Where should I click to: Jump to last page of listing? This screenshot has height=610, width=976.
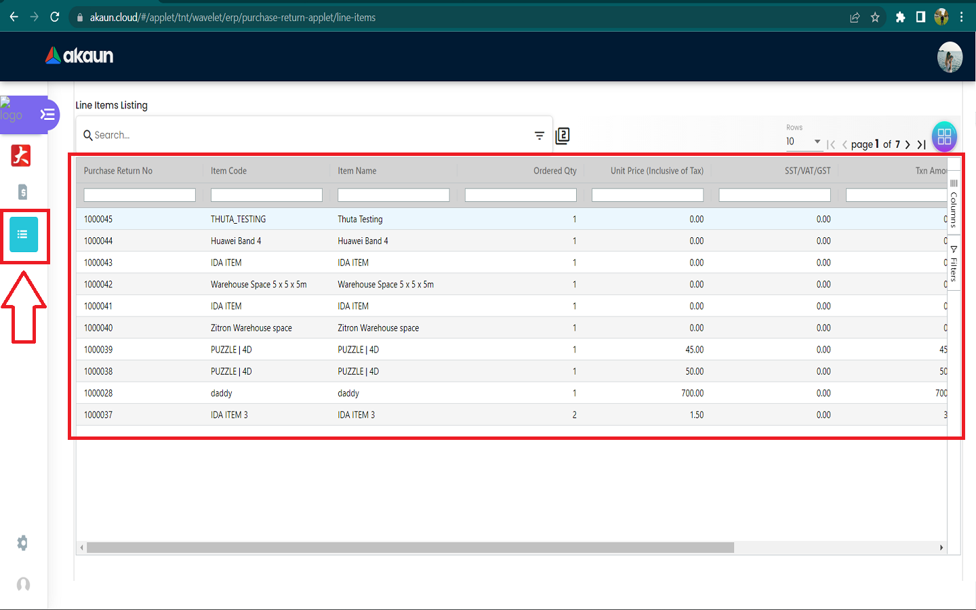pos(921,144)
